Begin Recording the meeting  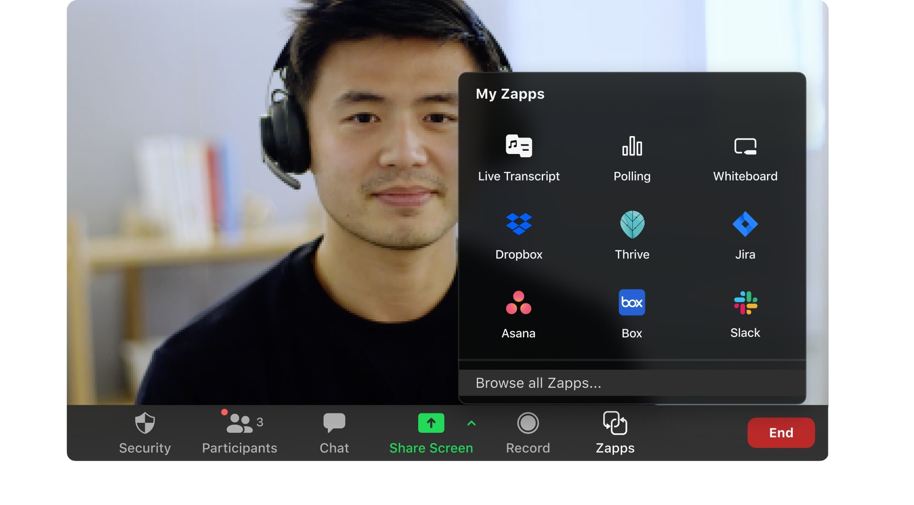point(528,432)
